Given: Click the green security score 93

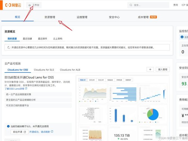Looking at the screenshot, I should point(184,84).
